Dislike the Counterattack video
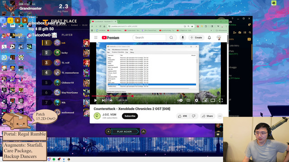The image size is (289, 162). pyautogui.click(x=194, y=116)
